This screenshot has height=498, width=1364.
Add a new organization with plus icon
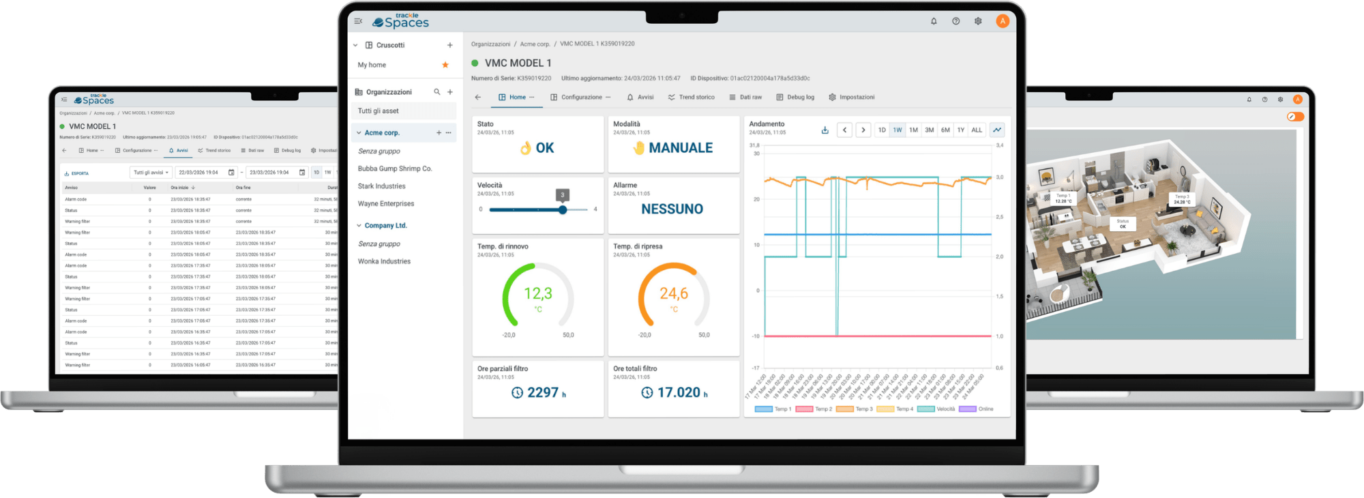450,91
